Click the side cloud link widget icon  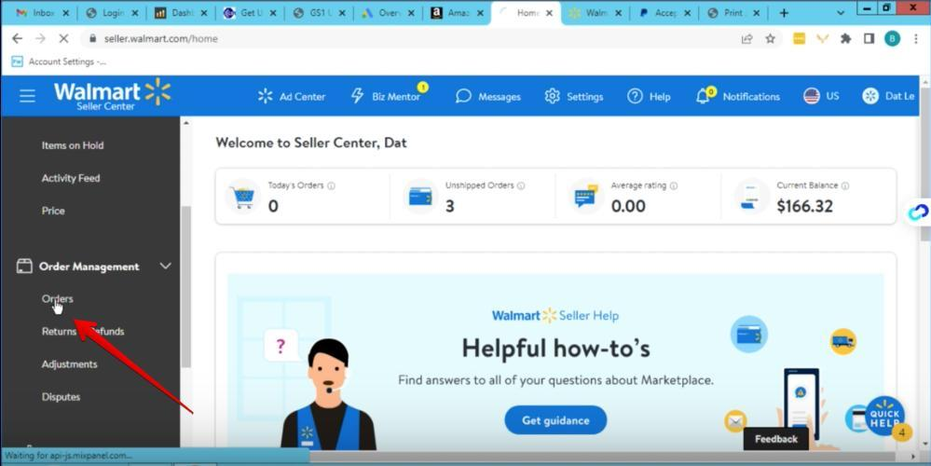click(919, 213)
